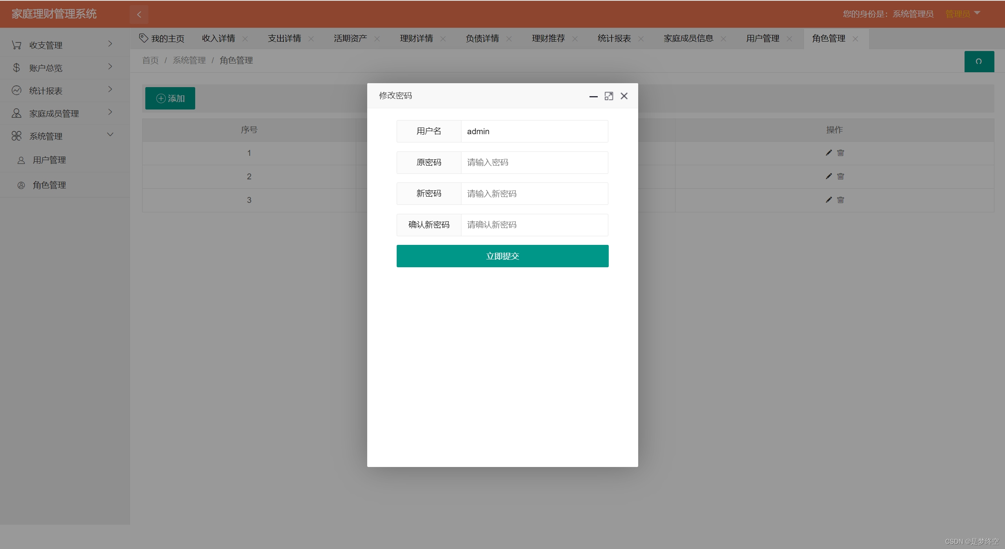Click the edit pencil in row 3
Image resolution: width=1005 pixels, height=549 pixels.
pyautogui.click(x=829, y=200)
